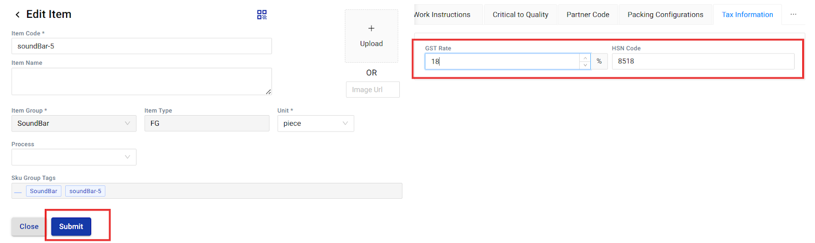Open the more tabs ellipsis
This screenshot has height=243, width=815.
tap(793, 15)
